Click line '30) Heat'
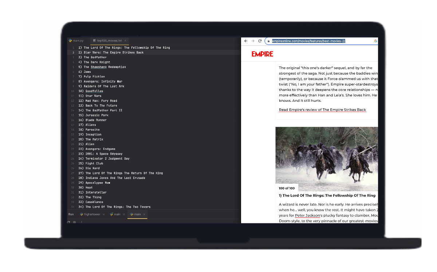 [86, 188]
